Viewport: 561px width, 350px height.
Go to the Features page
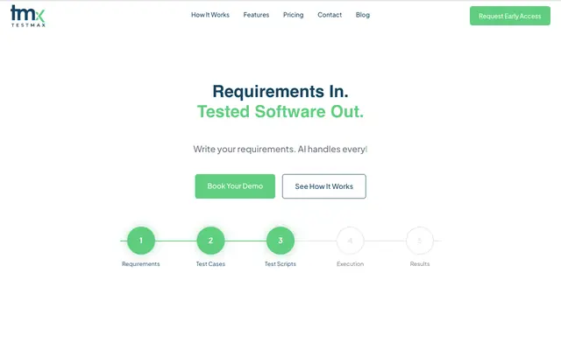(256, 15)
